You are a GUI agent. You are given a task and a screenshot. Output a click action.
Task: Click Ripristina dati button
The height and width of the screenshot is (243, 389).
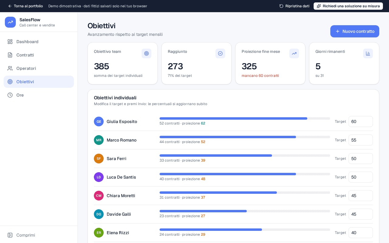pyautogui.click(x=294, y=6)
